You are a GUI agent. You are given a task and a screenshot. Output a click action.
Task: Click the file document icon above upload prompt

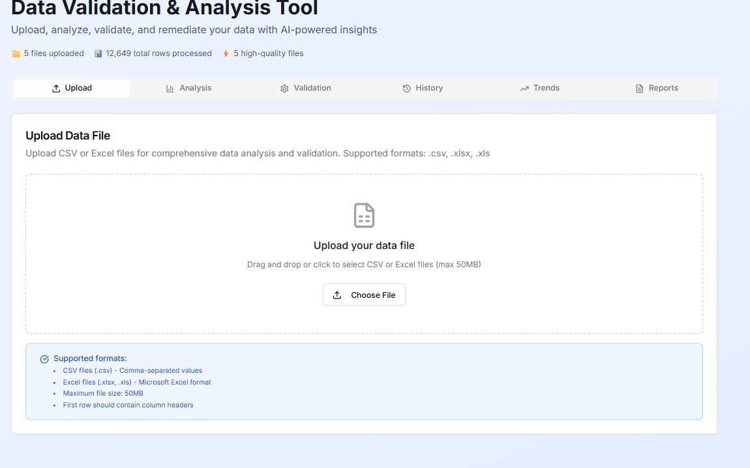point(363,215)
